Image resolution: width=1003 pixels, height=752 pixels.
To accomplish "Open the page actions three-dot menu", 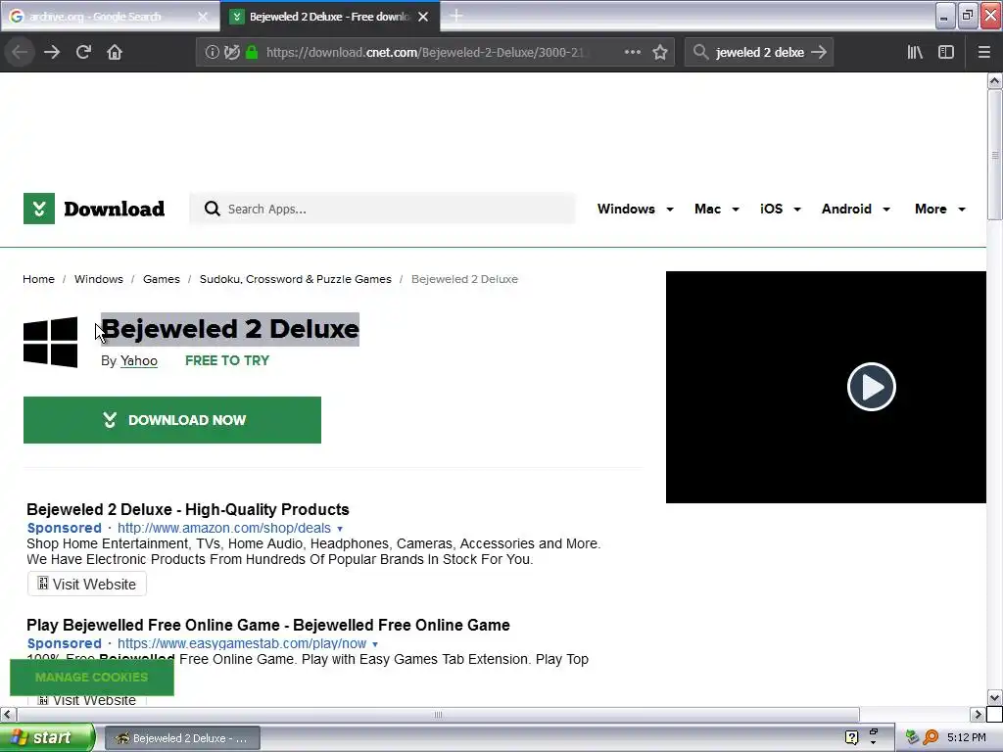I will pyautogui.click(x=632, y=52).
